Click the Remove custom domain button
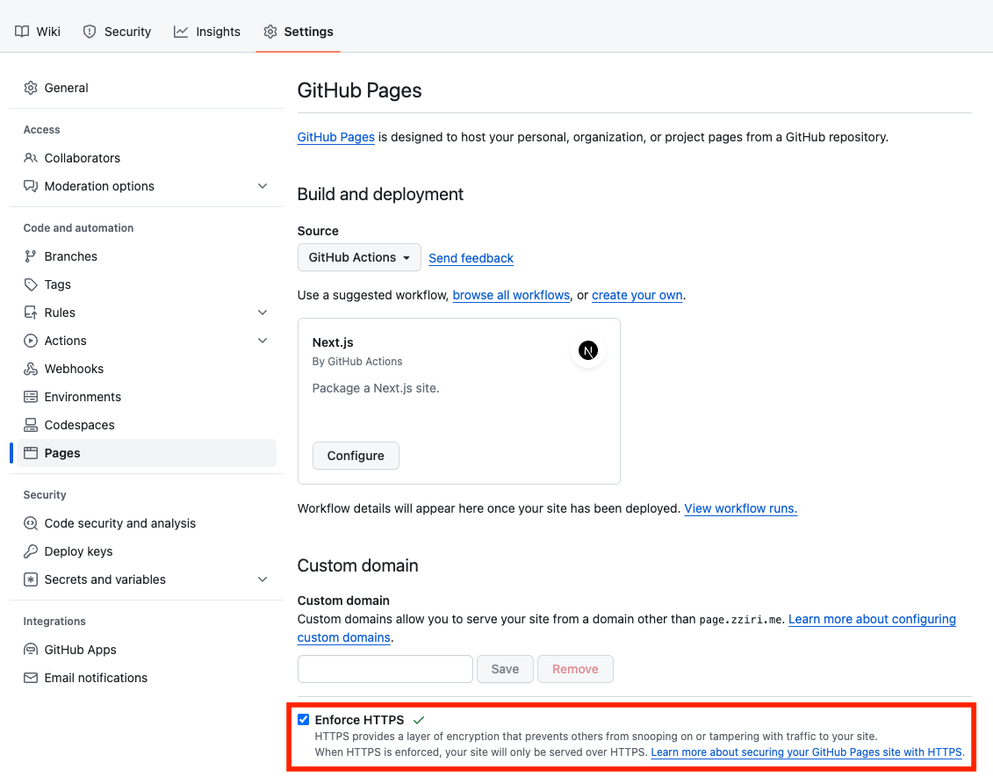Image resolution: width=993 pixels, height=784 pixels. pyautogui.click(x=575, y=669)
